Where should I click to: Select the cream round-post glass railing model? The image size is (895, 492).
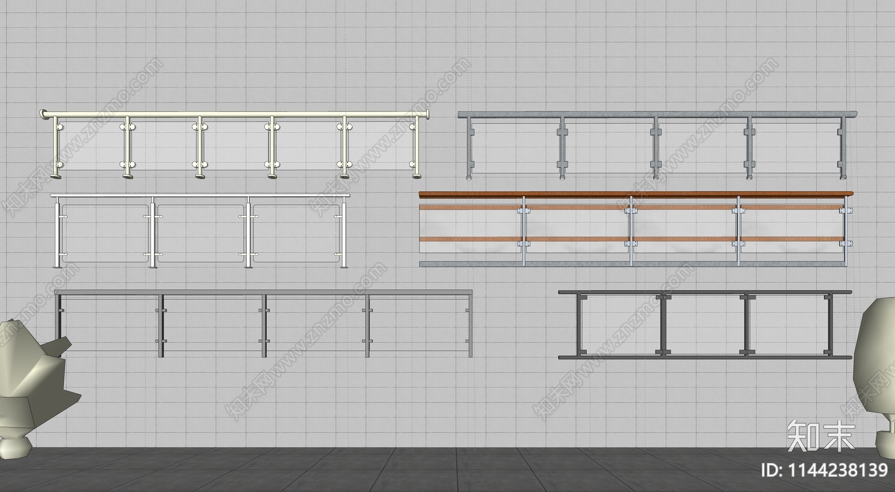[x=235, y=144]
